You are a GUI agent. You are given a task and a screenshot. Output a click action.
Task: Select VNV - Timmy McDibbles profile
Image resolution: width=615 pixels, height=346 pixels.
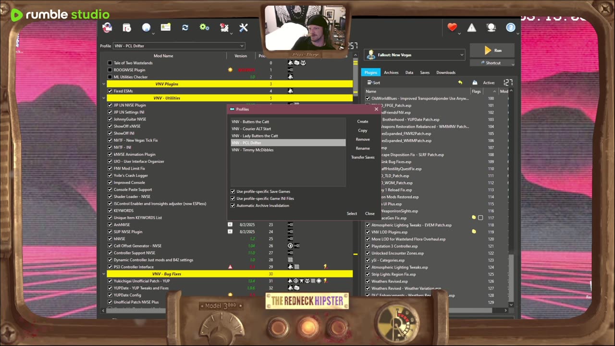[x=288, y=150]
